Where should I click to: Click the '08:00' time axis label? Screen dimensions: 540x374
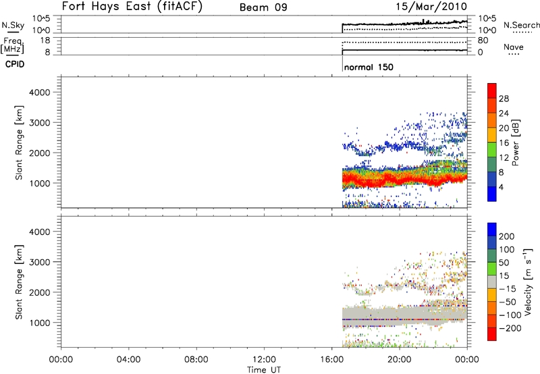[196, 360]
